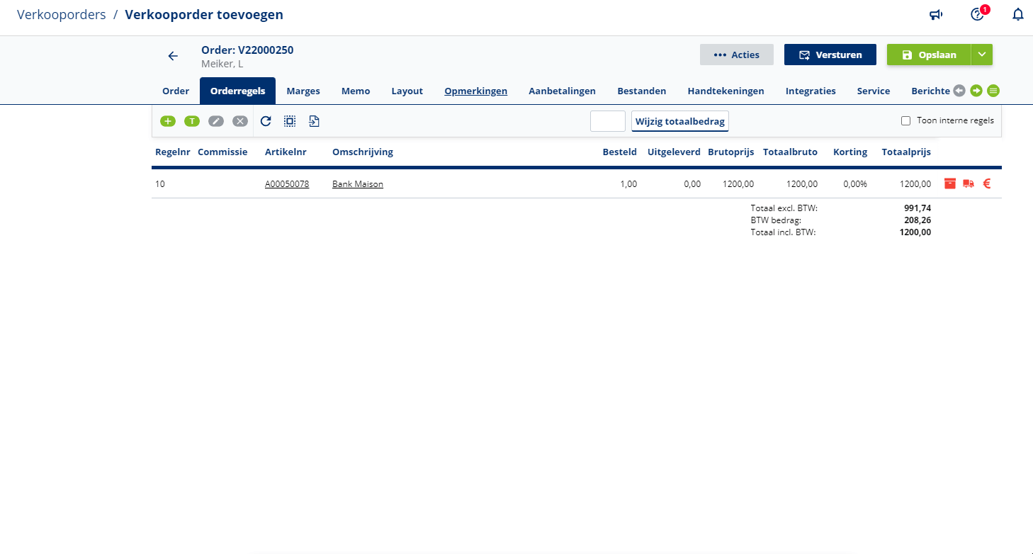Click the select-all dotted square icon
The width and height of the screenshot is (1033, 554).
[290, 121]
